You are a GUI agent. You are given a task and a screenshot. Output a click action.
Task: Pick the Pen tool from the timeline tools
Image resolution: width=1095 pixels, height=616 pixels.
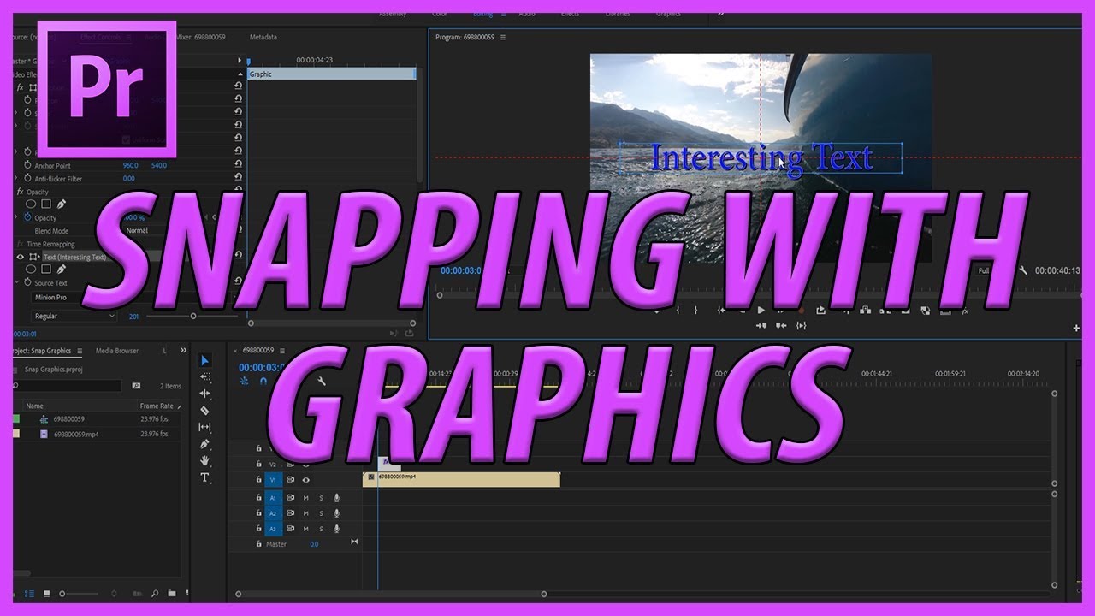(204, 444)
